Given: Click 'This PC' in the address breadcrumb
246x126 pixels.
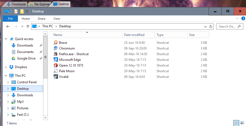Looking at the screenshot, I should point(48,26).
